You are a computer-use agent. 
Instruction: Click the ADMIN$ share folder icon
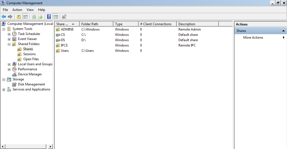pos(58,29)
